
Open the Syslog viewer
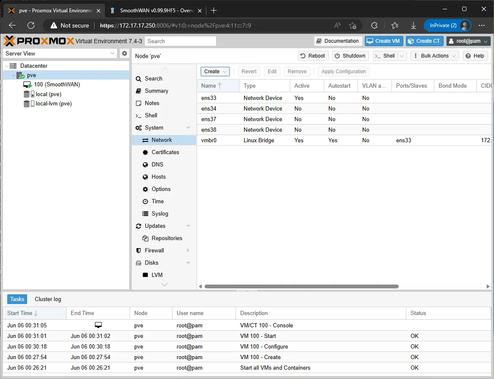click(x=164, y=214)
